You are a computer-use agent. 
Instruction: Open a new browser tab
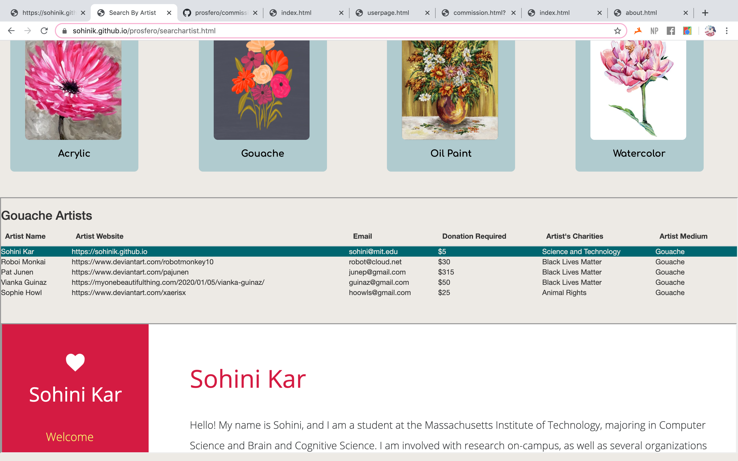coord(705,13)
